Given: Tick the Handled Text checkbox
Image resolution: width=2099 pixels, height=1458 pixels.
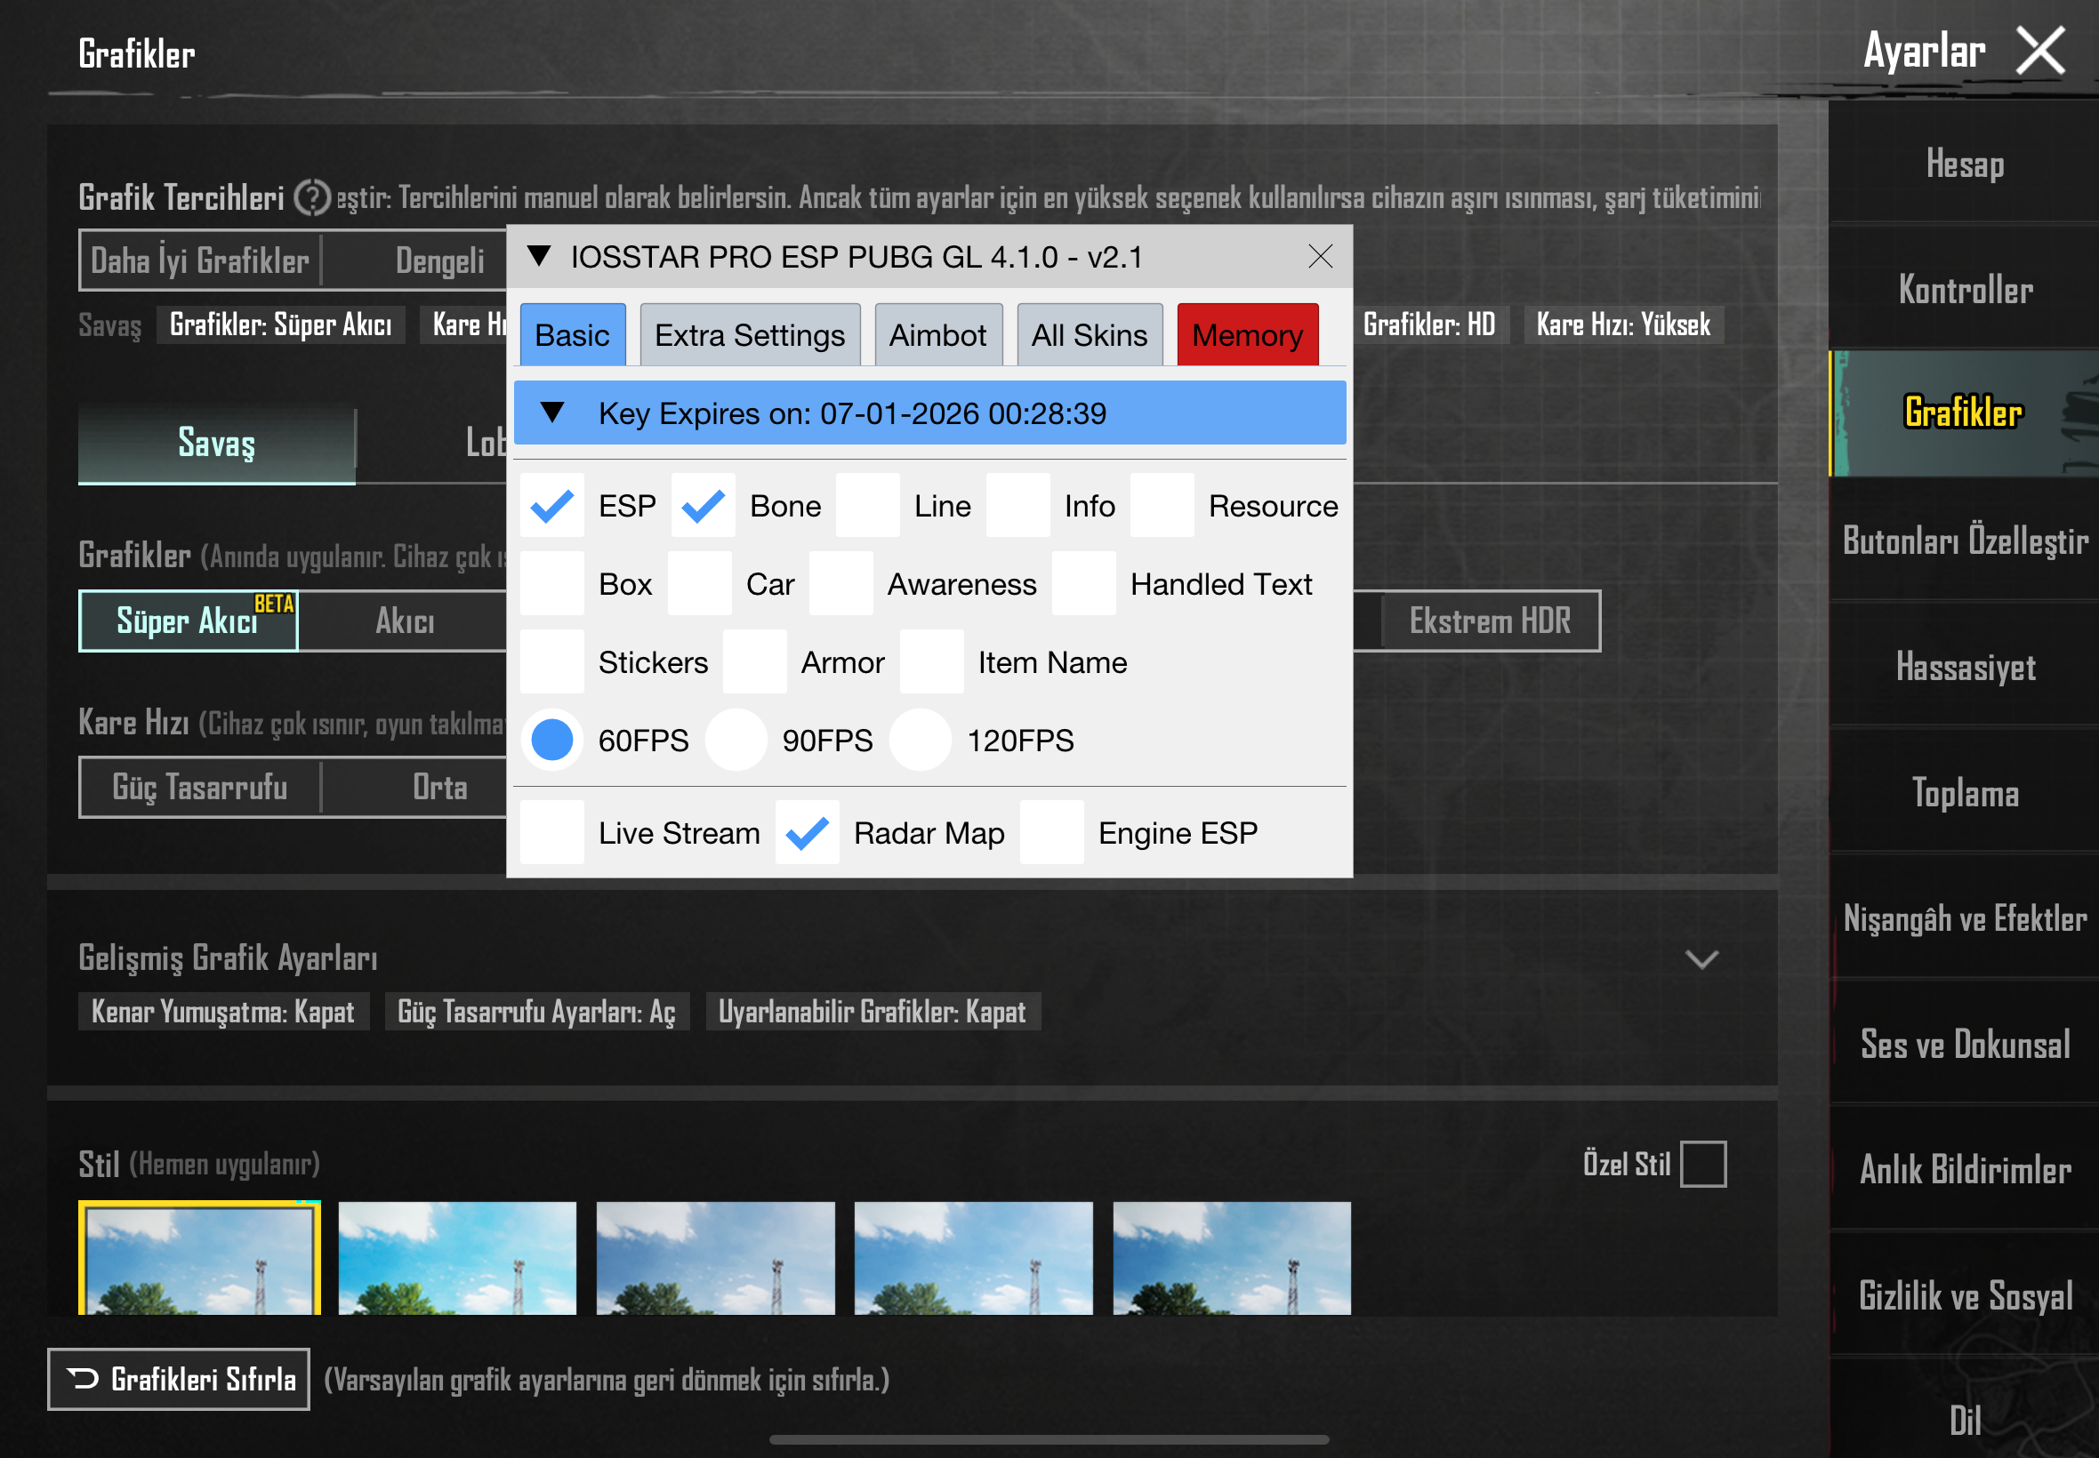Looking at the screenshot, I should point(1084,584).
